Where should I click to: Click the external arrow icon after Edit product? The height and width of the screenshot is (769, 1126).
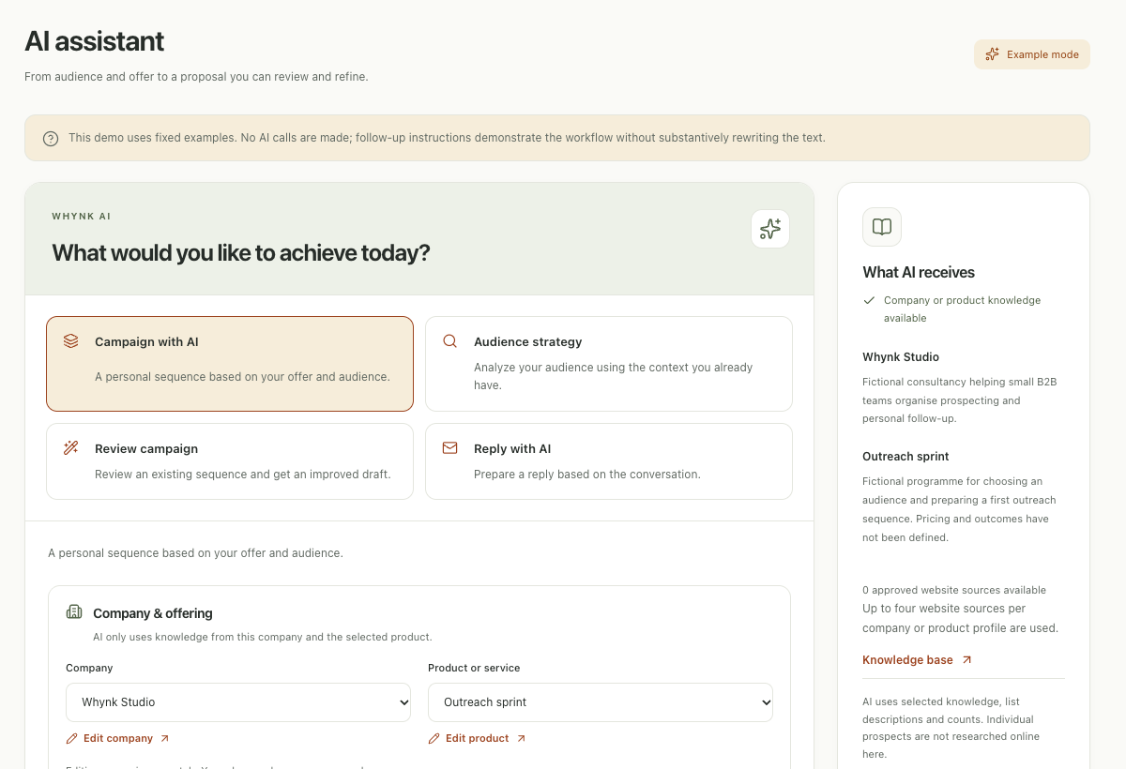tap(522, 739)
